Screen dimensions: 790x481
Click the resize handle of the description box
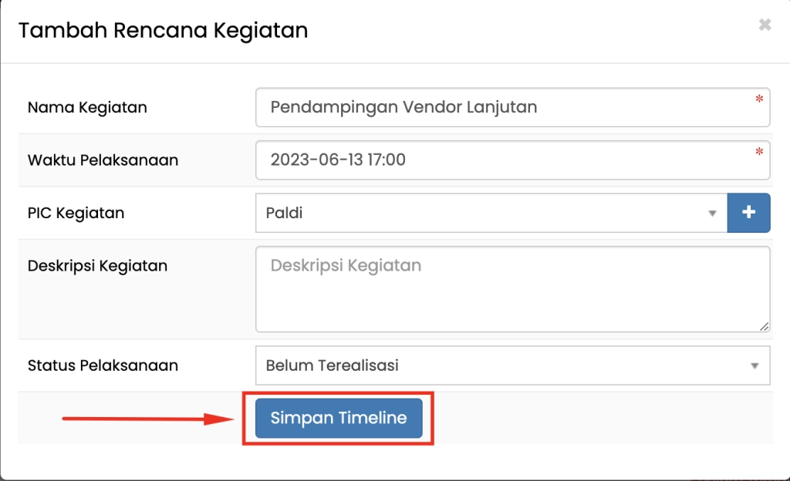(764, 326)
